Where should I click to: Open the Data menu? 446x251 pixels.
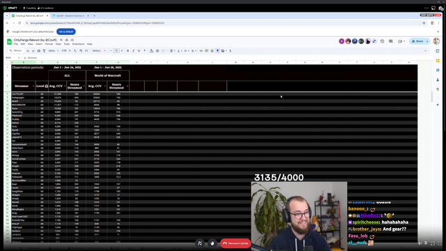coord(59,44)
